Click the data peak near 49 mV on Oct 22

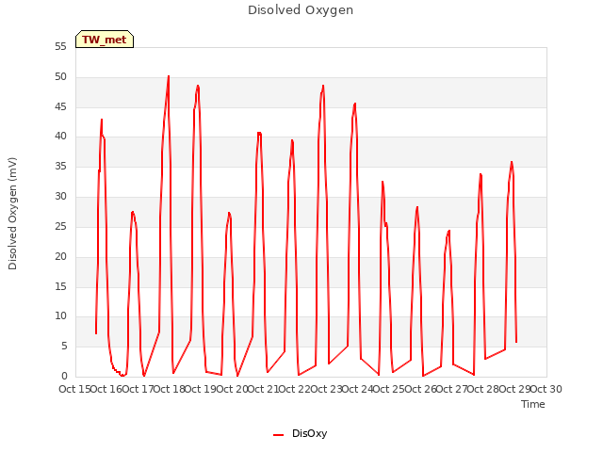pyautogui.click(x=323, y=86)
